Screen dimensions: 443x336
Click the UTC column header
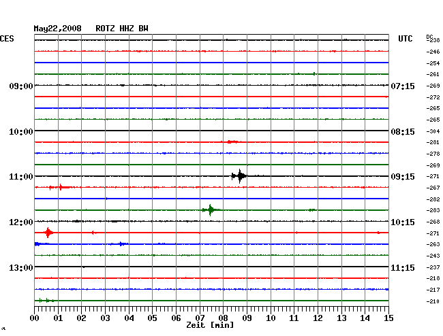click(x=405, y=39)
